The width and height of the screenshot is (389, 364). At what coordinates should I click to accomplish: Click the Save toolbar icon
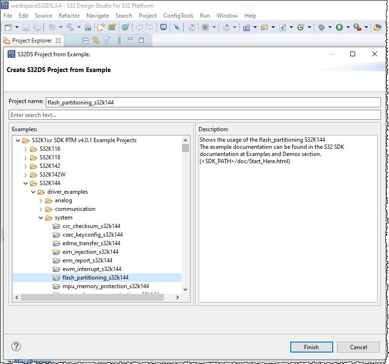pyautogui.click(x=26, y=27)
